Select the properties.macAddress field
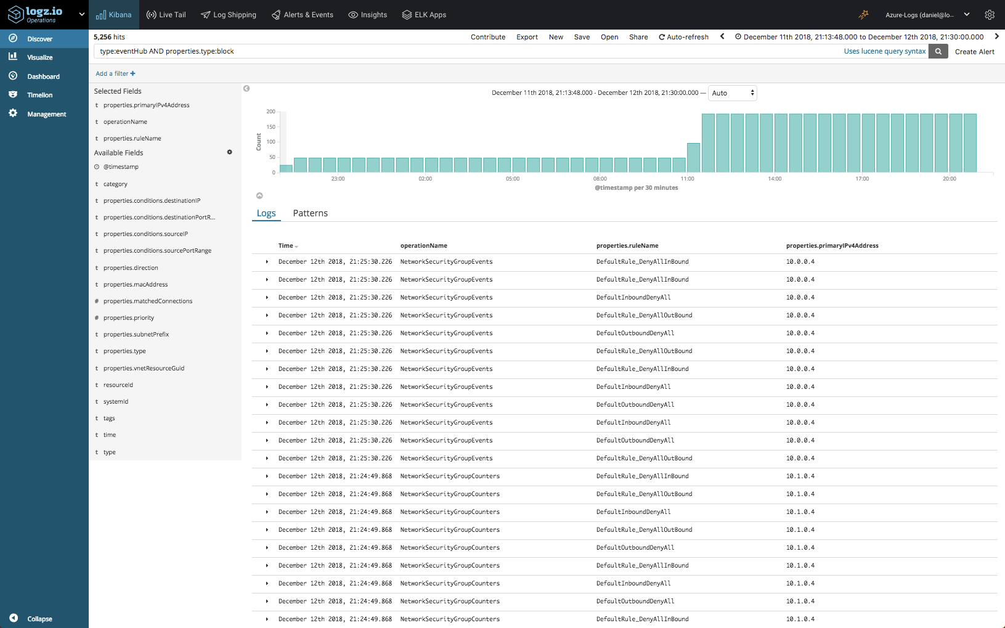The height and width of the screenshot is (628, 1005). coord(136,285)
